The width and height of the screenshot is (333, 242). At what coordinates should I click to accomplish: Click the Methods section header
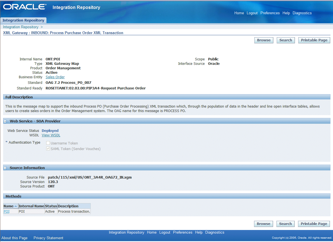pos(167,196)
